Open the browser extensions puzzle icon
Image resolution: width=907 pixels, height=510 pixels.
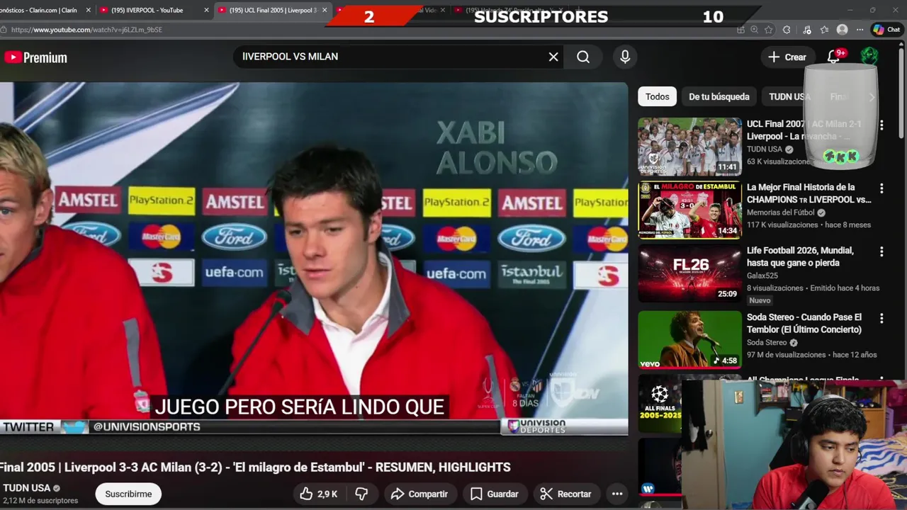click(x=787, y=30)
